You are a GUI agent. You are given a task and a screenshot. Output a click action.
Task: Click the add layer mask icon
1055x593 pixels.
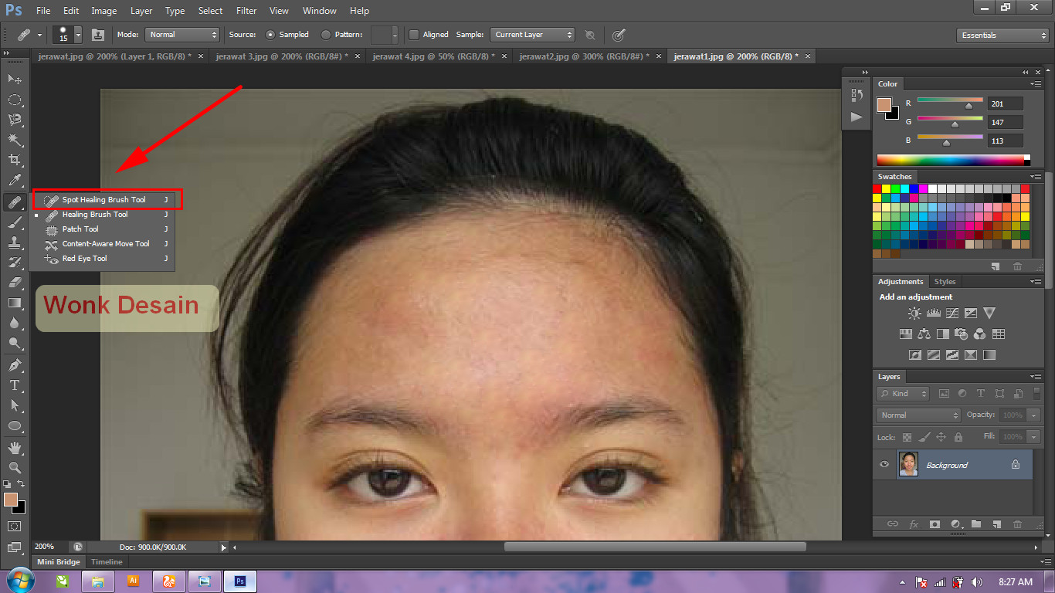(x=935, y=524)
